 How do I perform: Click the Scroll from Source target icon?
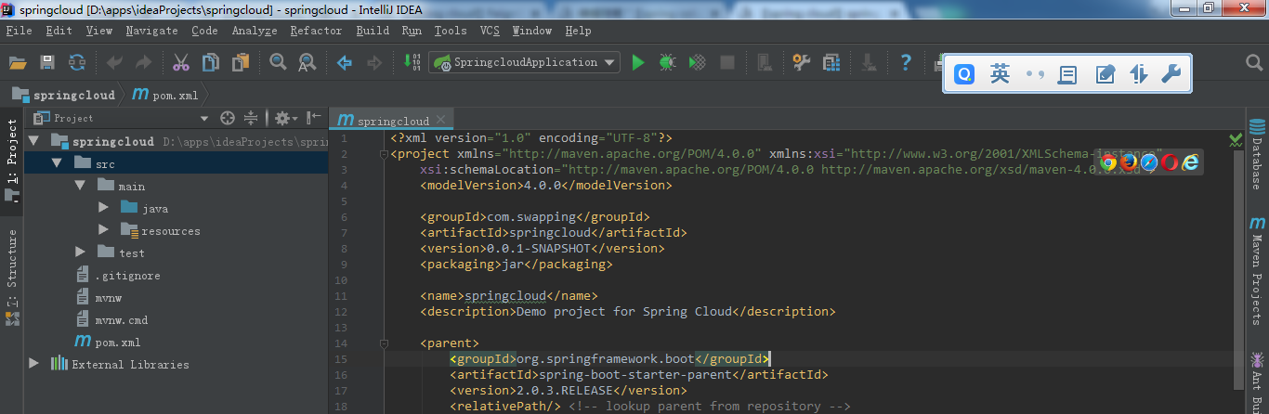tap(228, 118)
